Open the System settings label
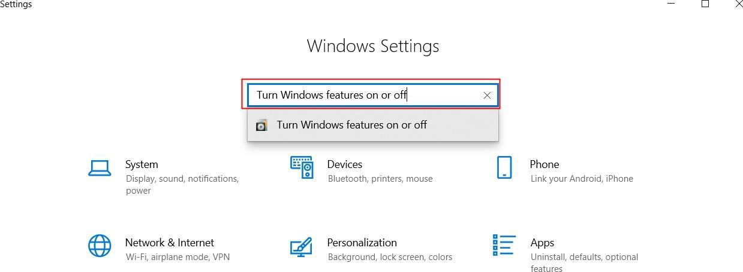Image resolution: width=743 pixels, height=272 pixels. (142, 164)
